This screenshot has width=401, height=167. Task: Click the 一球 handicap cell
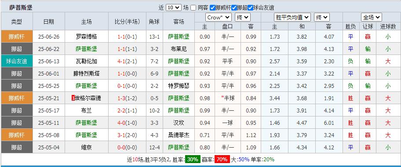pos(228,123)
